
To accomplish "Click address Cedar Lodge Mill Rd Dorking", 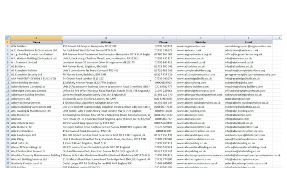I will click(x=106, y=163).
